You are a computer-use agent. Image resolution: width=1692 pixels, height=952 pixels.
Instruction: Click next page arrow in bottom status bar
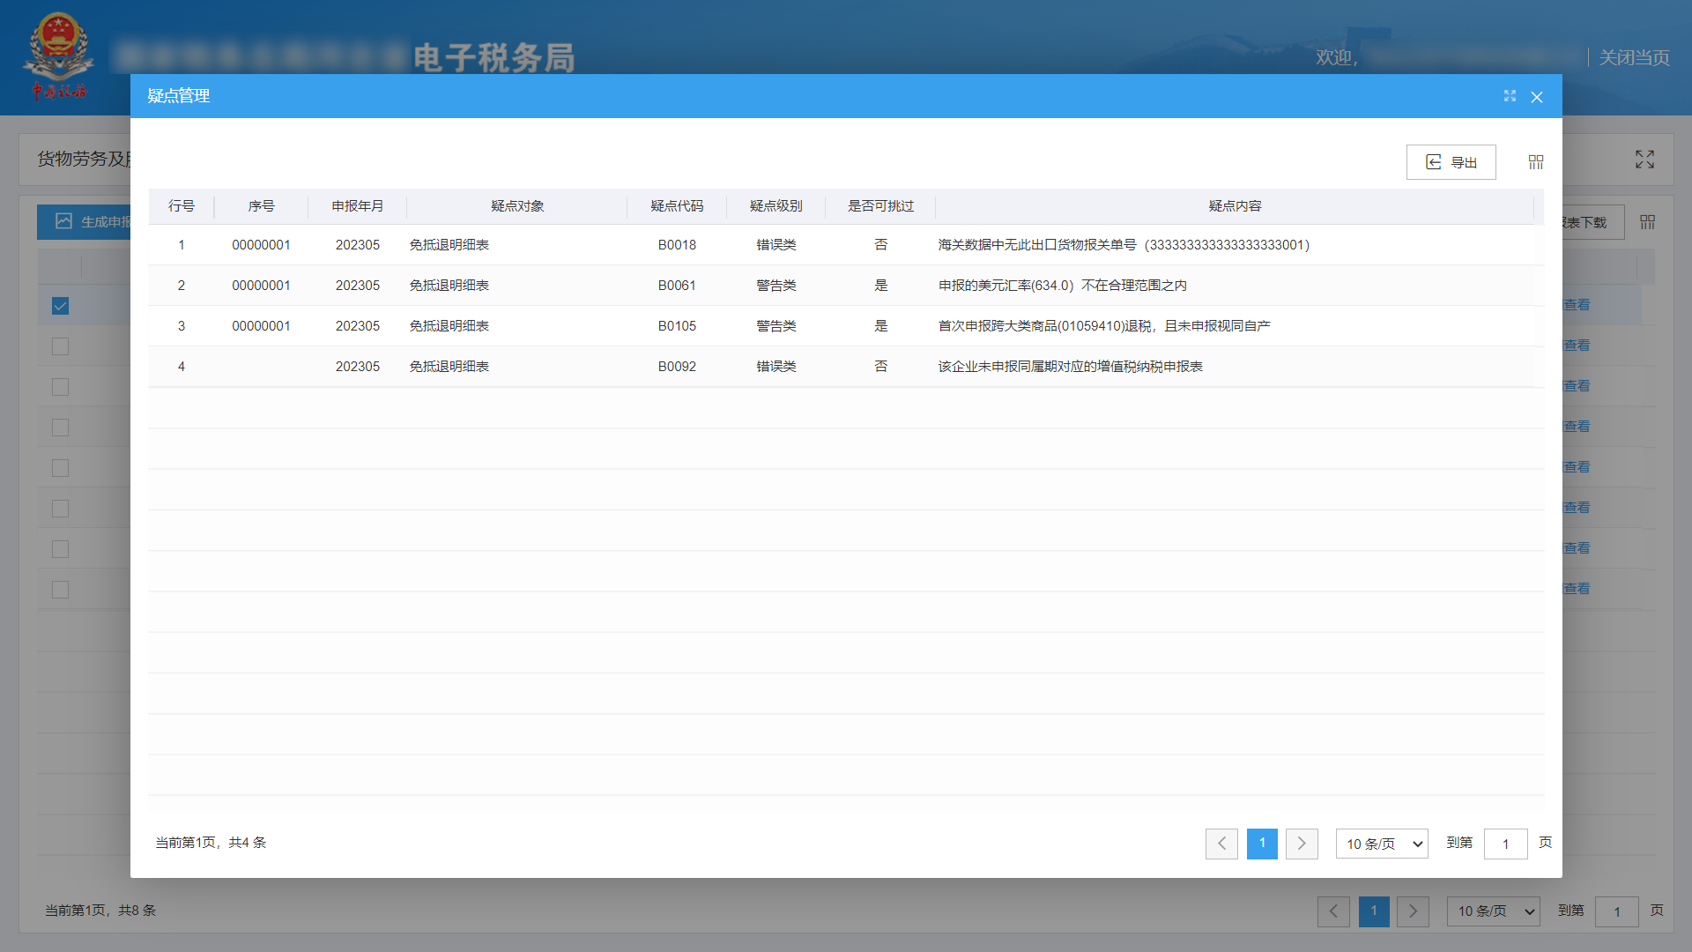pos(1414,911)
